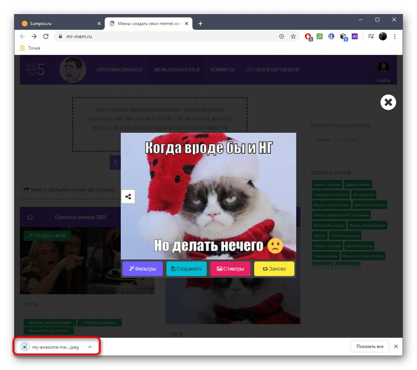Image resolution: width=417 pixels, height=370 pixels.
Task: Select tag Математика
Action: 363,195
